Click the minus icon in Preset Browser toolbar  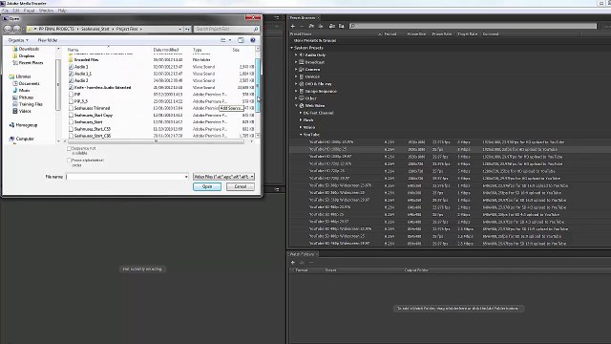(x=302, y=26)
